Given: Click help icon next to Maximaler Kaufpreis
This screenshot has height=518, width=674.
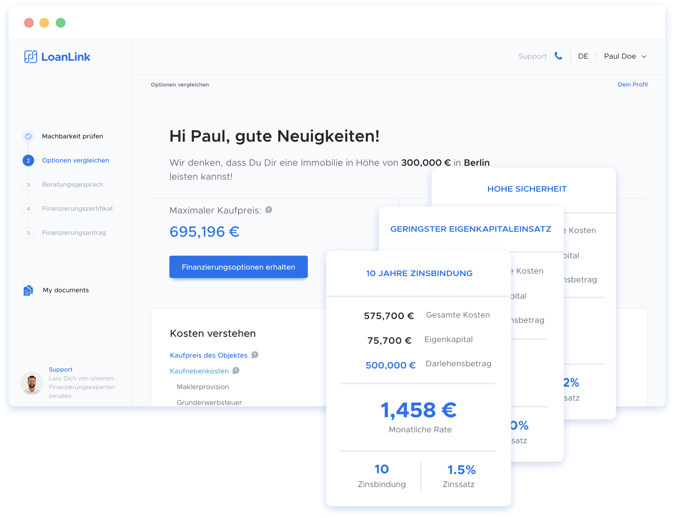Looking at the screenshot, I should coord(269,210).
